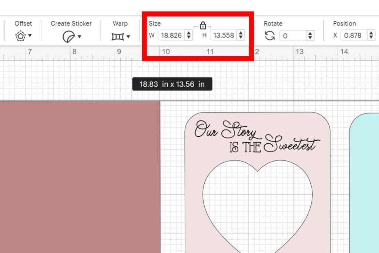Screen dimensions: 379x253
Task: Expand the Offset dropdown arrow
Action: 30,36
